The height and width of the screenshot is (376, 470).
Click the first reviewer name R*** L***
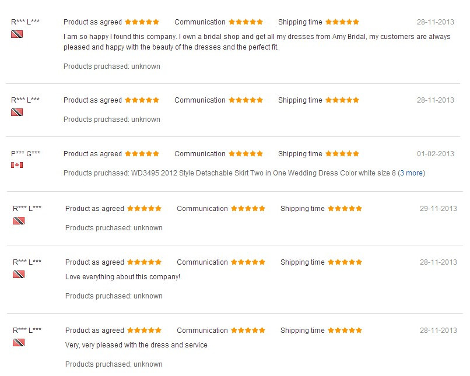coord(26,22)
